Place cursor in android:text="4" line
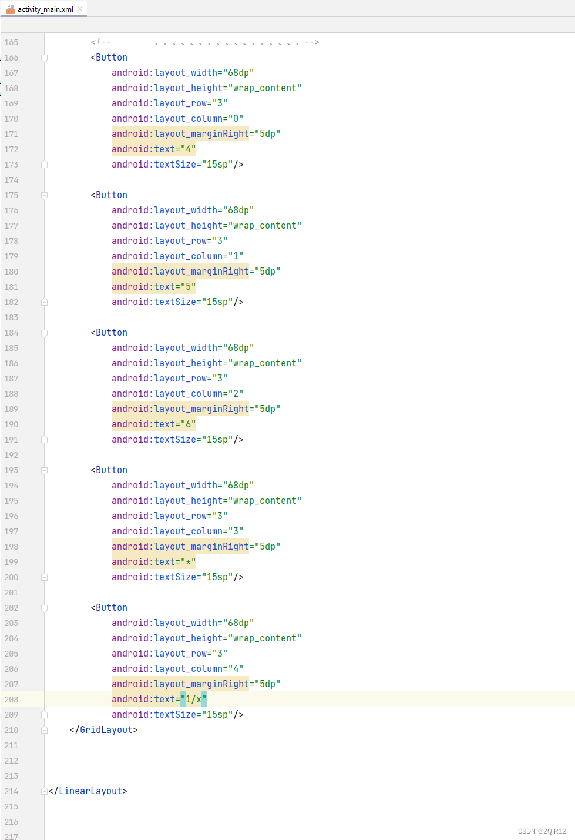 154,149
